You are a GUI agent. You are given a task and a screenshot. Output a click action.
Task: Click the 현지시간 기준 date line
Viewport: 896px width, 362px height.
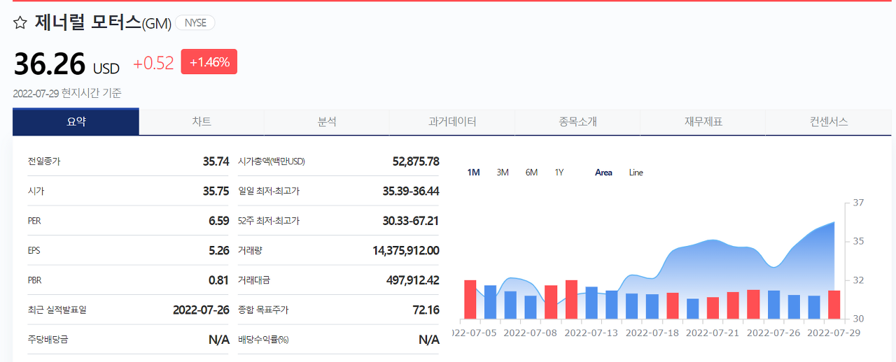coord(67,93)
